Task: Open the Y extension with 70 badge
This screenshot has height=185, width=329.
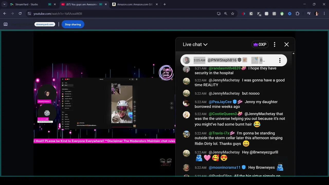Action: 259,14
